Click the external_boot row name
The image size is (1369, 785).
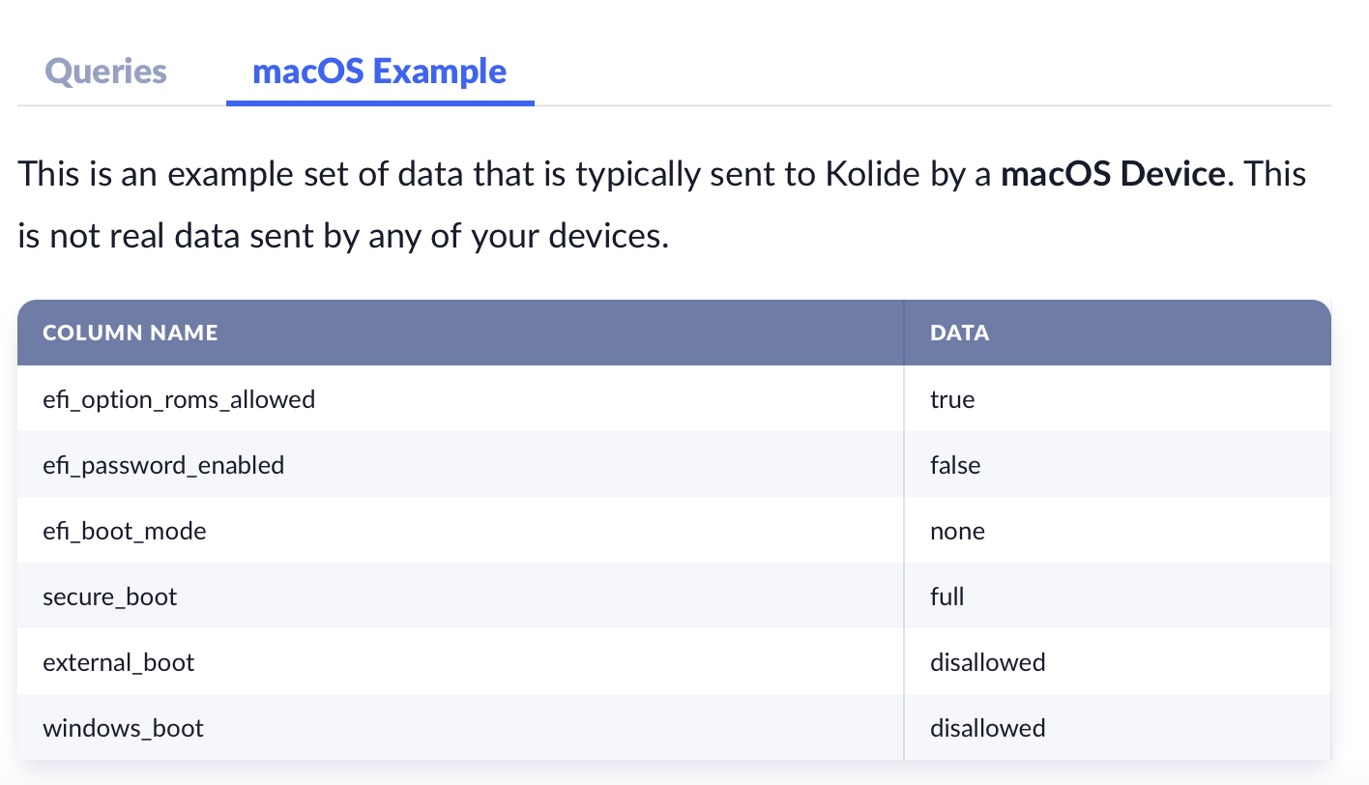(x=119, y=662)
